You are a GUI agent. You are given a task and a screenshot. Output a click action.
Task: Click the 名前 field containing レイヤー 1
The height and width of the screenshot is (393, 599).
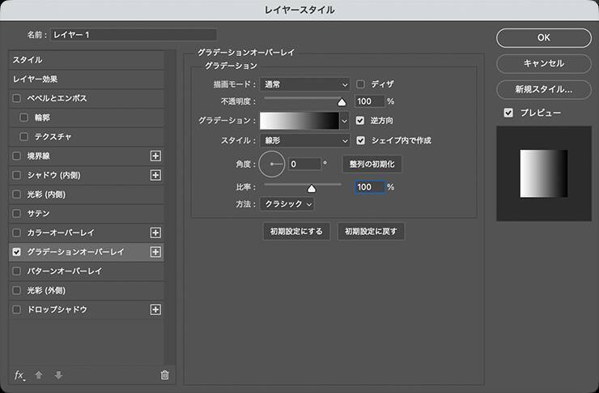coord(134,35)
